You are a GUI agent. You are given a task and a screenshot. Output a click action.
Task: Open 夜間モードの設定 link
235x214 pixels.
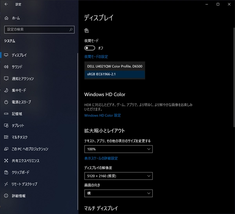(x=96, y=57)
